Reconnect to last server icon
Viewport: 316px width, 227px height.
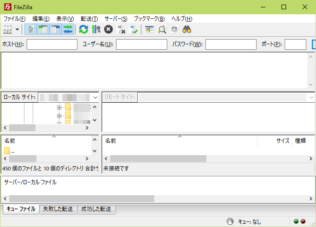pyautogui.click(x=134, y=29)
